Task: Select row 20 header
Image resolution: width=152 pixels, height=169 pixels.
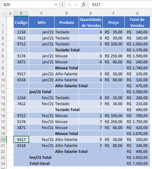Action: click(x=3, y=139)
